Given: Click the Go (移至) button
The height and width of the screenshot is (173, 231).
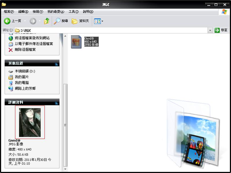Looking at the screenshot, I should (221, 30).
